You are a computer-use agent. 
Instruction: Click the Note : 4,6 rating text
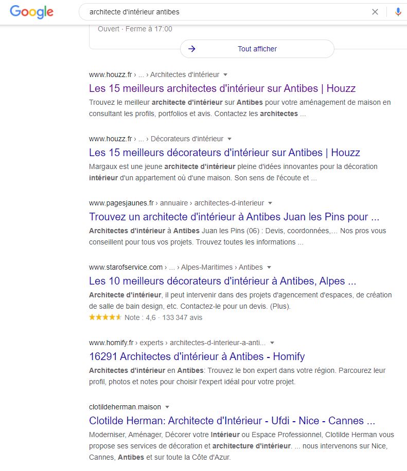coord(140,317)
